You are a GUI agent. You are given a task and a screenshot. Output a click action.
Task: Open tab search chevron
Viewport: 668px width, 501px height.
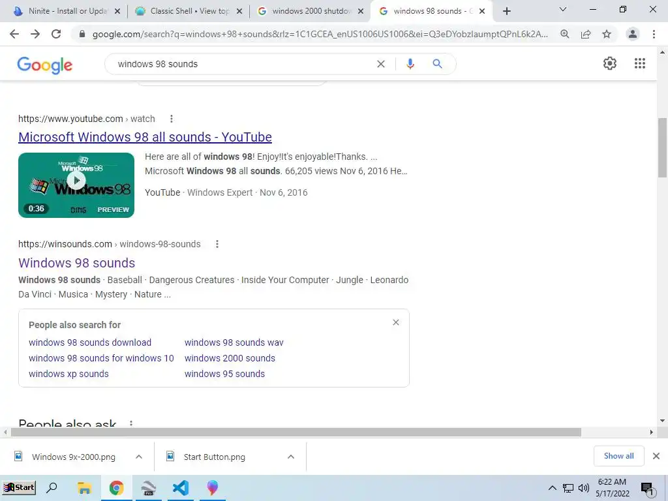point(563,9)
